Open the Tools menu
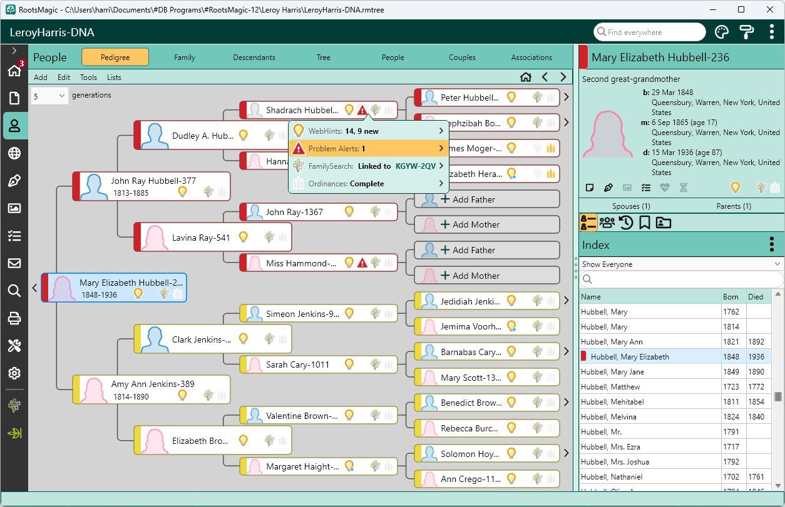The image size is (785, 507). [x=88, y=78]
